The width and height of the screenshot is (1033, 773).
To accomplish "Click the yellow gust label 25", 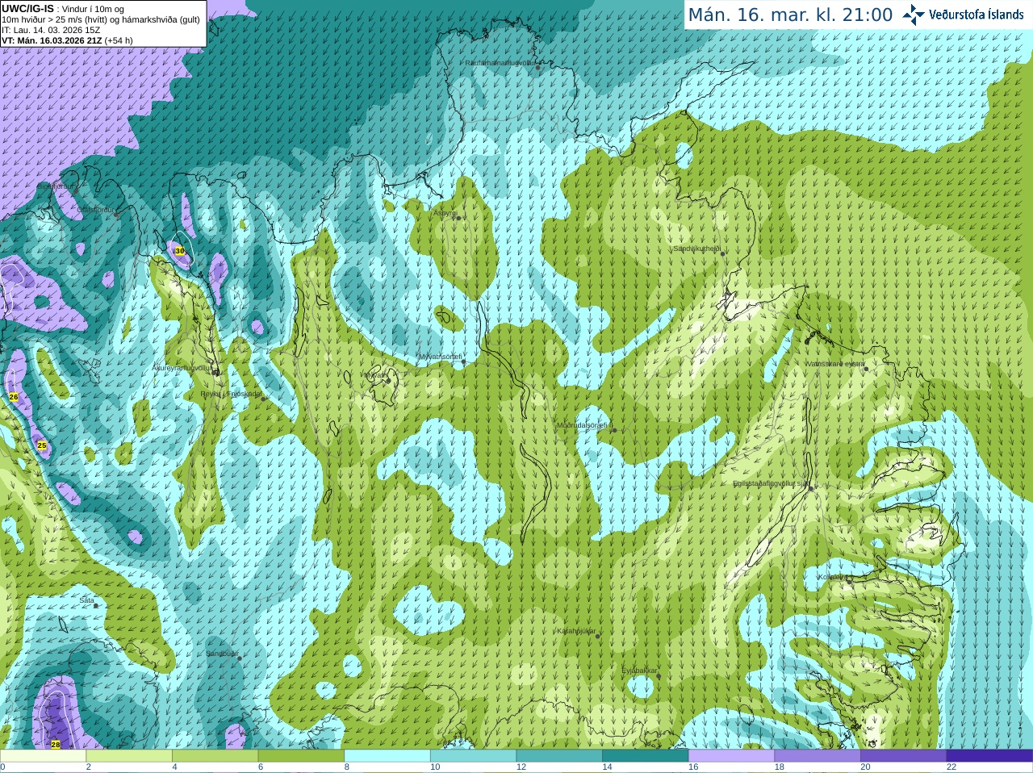I will [x=42, y=445].
